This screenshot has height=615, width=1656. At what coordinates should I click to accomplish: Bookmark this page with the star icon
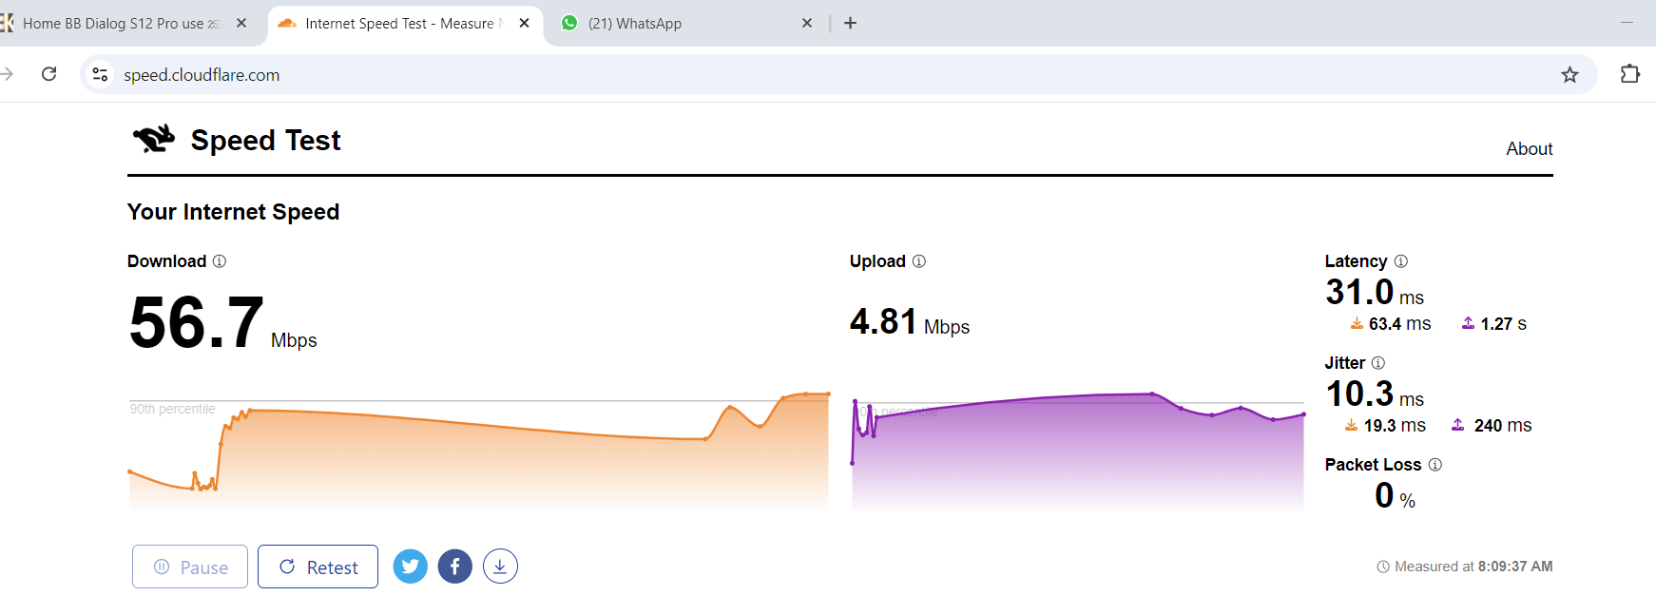tap(1569, 74)
